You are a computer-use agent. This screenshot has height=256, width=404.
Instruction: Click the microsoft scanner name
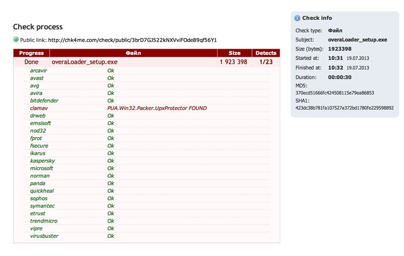click(x=41, y=168)
